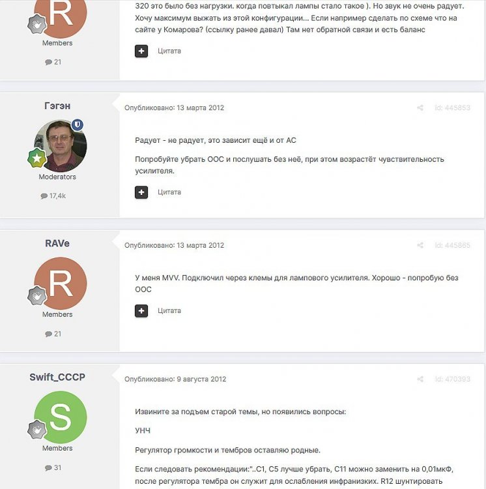Click post Id: 445853 link

click(x=453, y=108)
